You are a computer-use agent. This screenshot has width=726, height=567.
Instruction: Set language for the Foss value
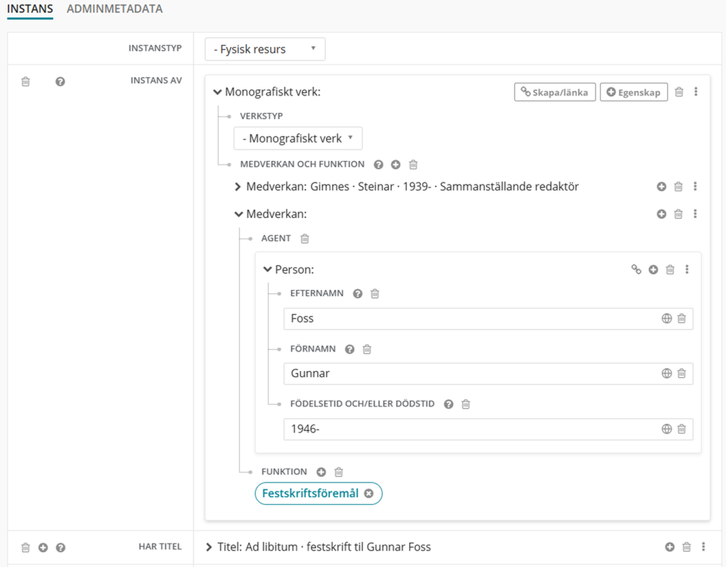click(x=666, y=319)
